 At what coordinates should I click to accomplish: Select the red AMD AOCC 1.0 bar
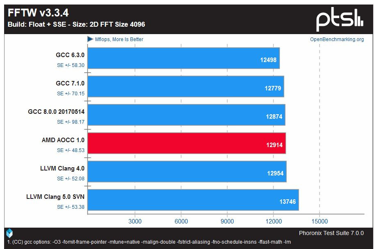pyautogui.click(x=187, y=143)
